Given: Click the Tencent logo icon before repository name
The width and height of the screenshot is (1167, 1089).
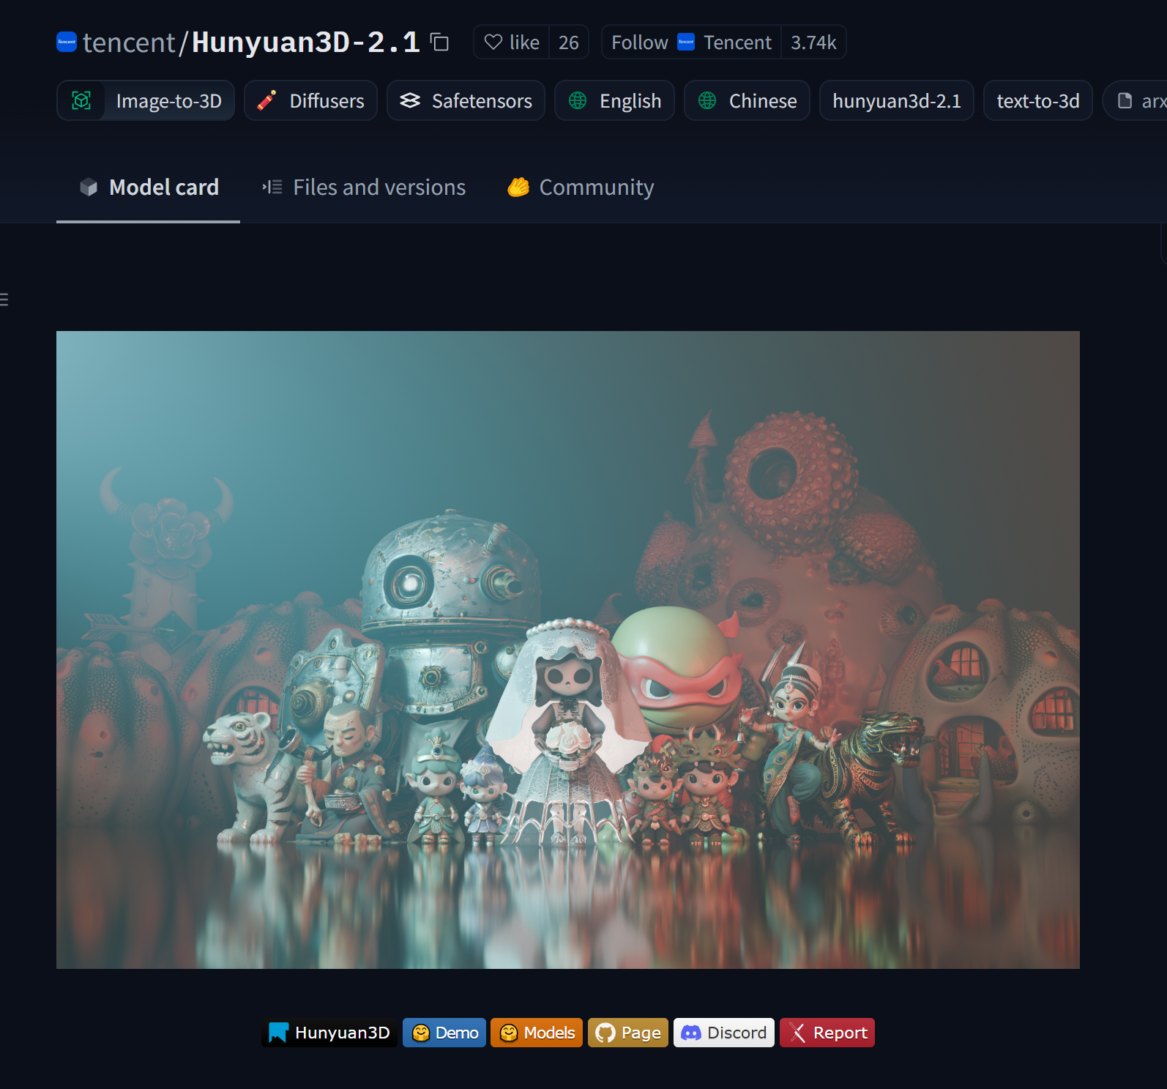Looking at the screenshot, I should pyautogui.click(x=67, y=42).
